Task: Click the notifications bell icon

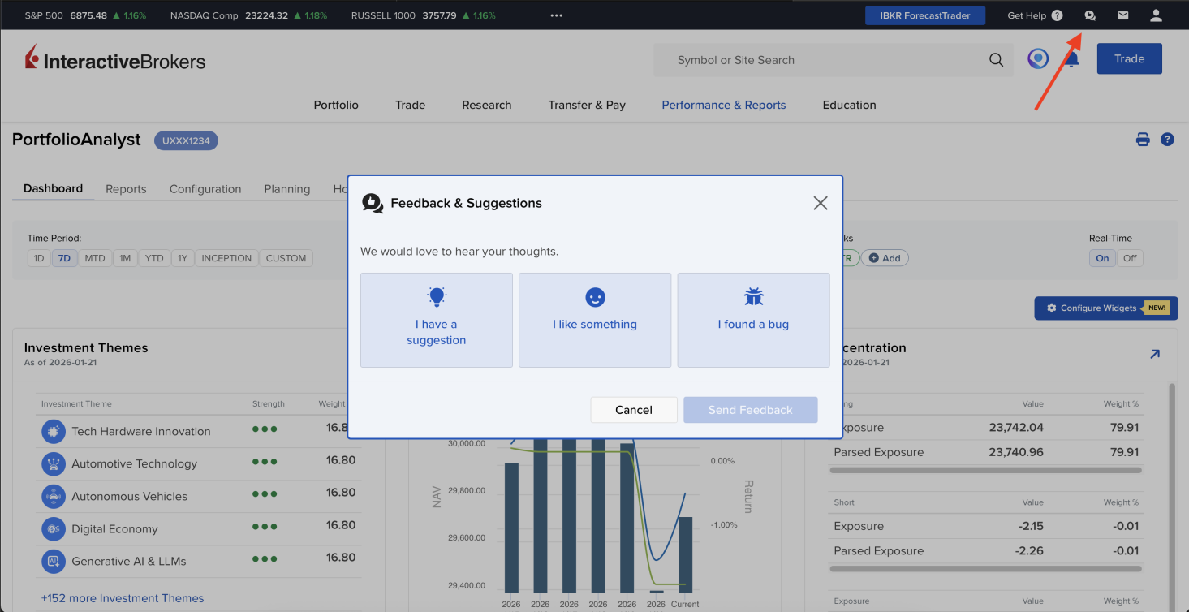Action: (x=1071, y=58)
